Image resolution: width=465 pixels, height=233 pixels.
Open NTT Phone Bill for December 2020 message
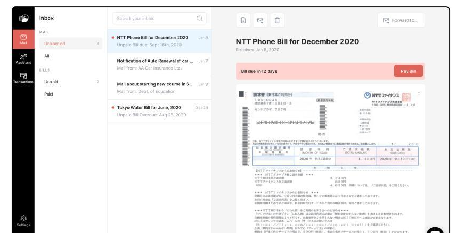160,41
